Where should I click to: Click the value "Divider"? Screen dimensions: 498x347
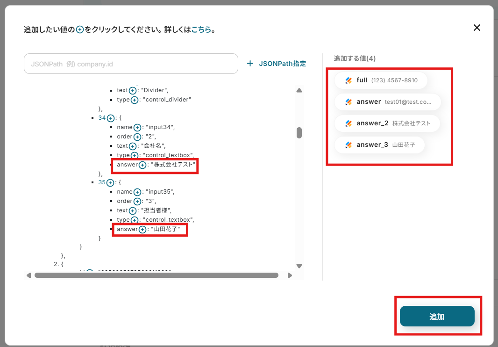pyautogui.click(x=154, y=90)
